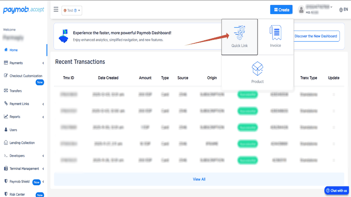
Task: Open Checkout Customization menu item
Action: tap(25, 76)
